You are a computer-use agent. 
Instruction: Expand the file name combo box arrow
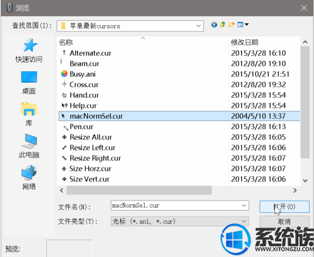244,206
